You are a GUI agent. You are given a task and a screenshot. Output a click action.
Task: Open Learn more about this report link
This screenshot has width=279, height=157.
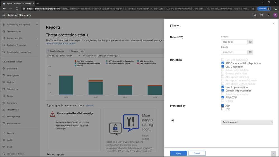(61, 44)
